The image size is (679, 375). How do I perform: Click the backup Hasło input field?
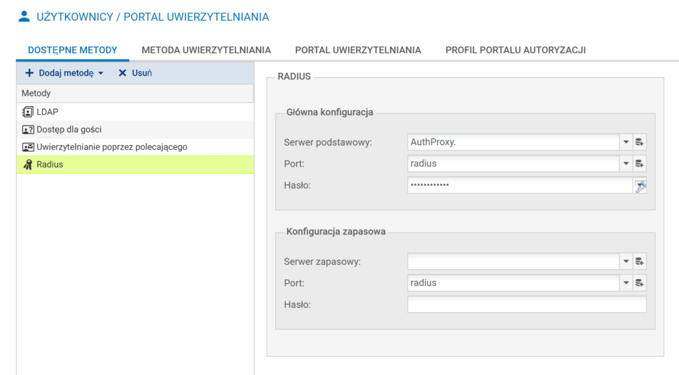coord(526,305)
